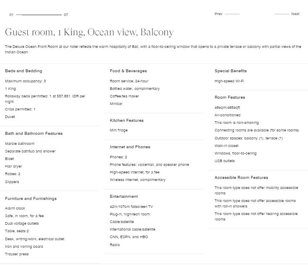The height and width of the screenshot is (265, 308).
Task: Click the Entertainment section heading
Action: [x=124, y=197]
